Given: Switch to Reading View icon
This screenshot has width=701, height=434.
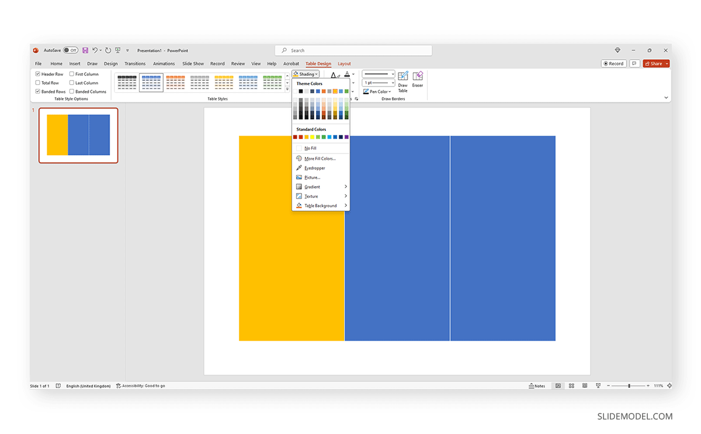Looking at the screenshot, I should pyautogui.click(x=585, y=386).
